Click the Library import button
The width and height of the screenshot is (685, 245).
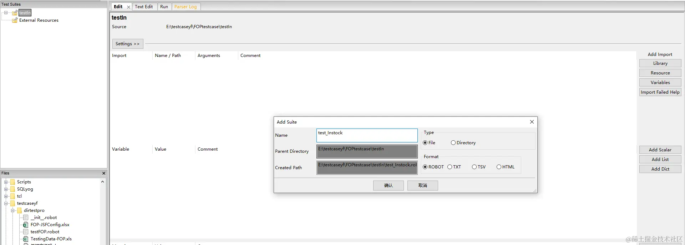click(x=660, y=63)
